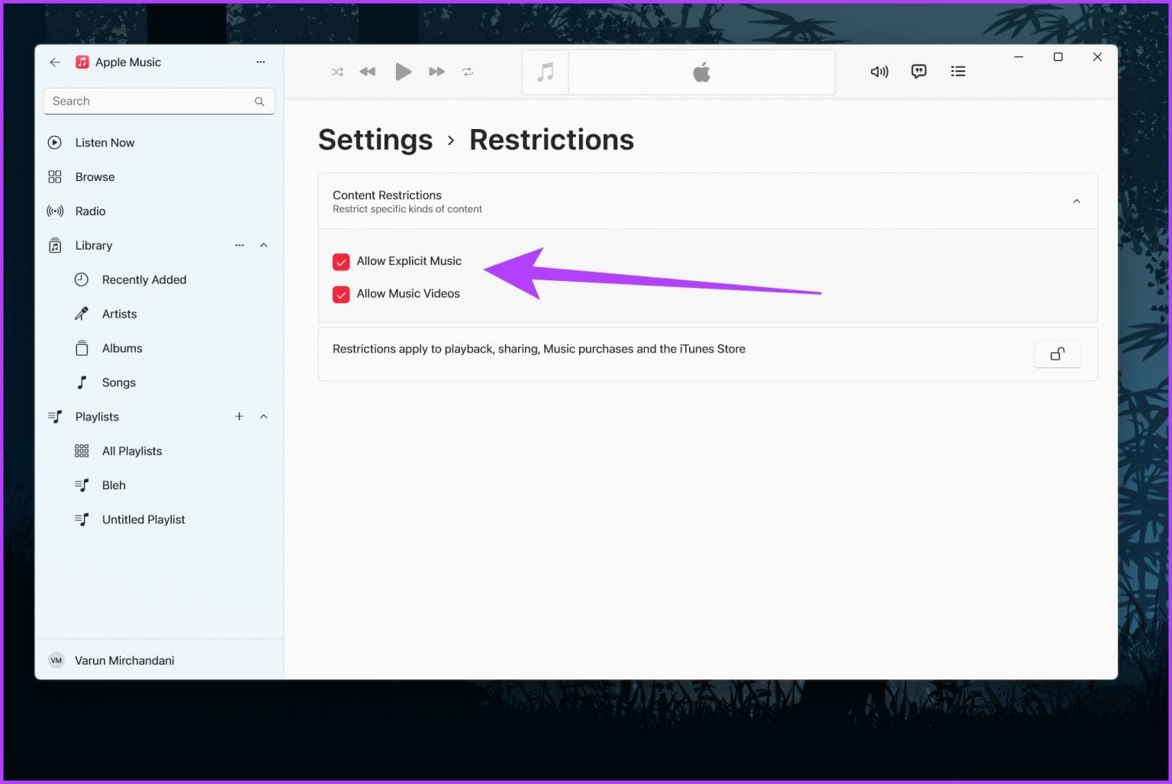Open Library more options (three dots)
This screenshot has height=784, width=1172.
coord(240,245)
